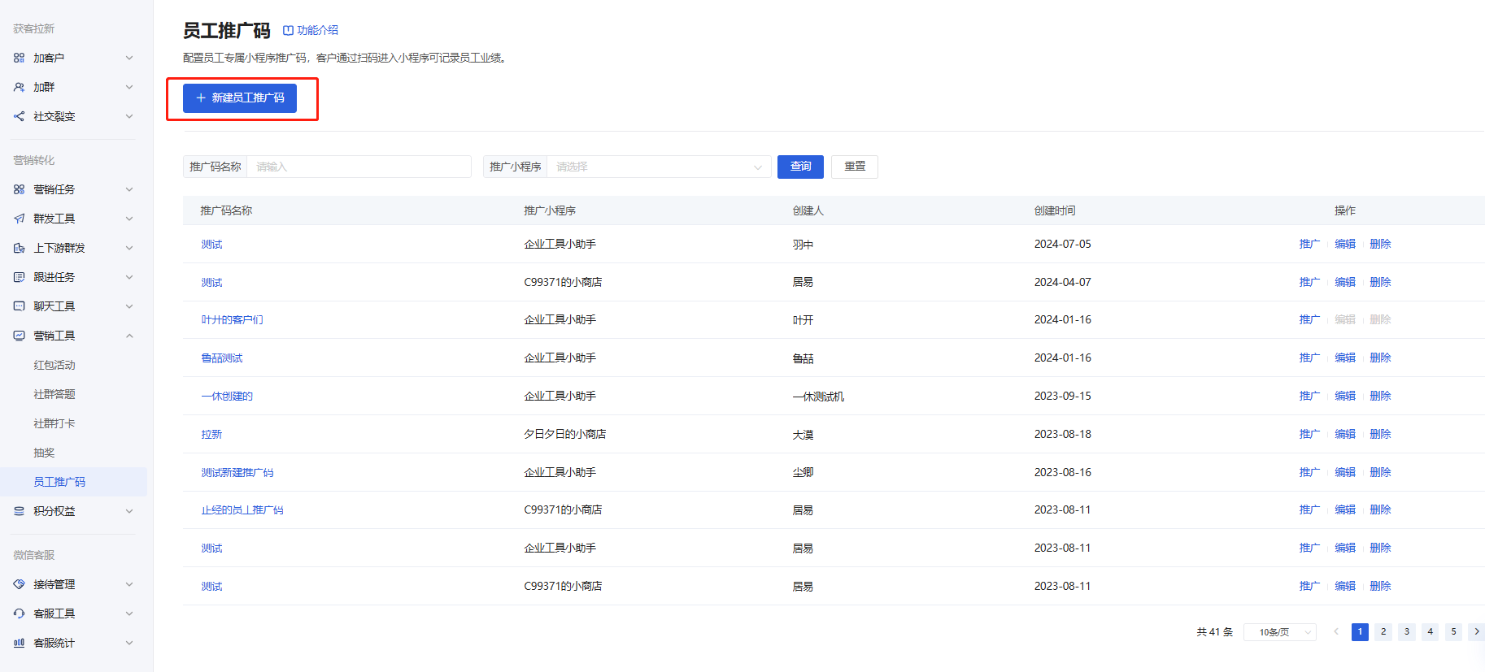The image size is (1485, 672).
Task: Click 删除 for the 拉新 row
Action: coord(1380,434)
